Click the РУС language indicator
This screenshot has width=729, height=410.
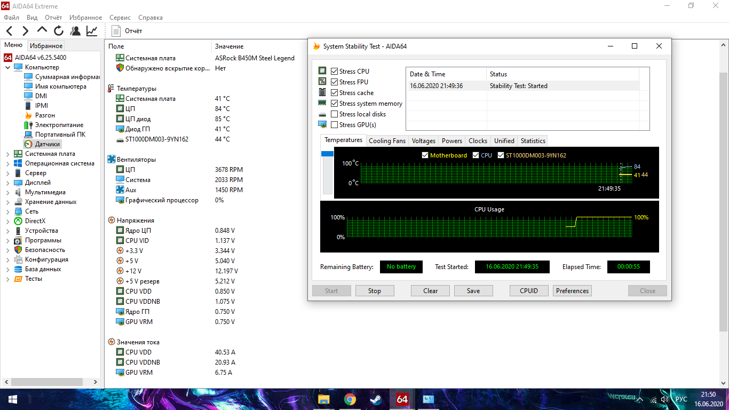click(682, 399)
